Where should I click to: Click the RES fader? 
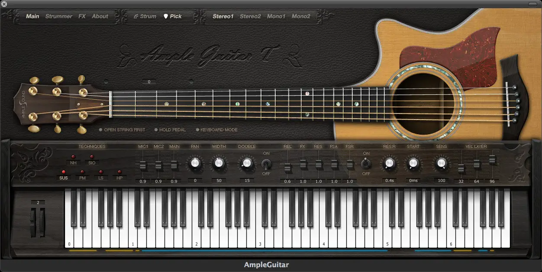319,165
